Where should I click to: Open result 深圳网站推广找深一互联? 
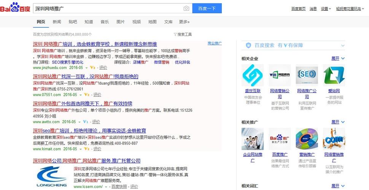point(86,76)
